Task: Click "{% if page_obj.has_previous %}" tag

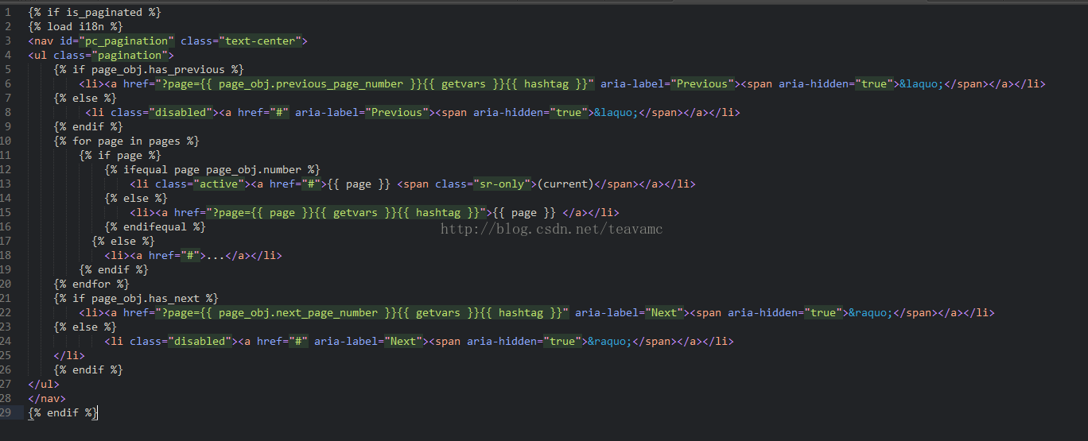Action: 149,70
